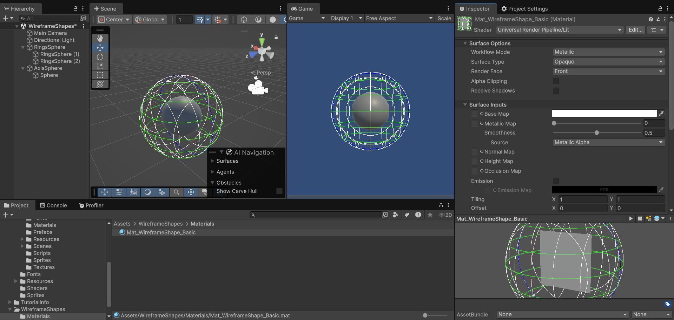Select the Hand pan tool

100,38
